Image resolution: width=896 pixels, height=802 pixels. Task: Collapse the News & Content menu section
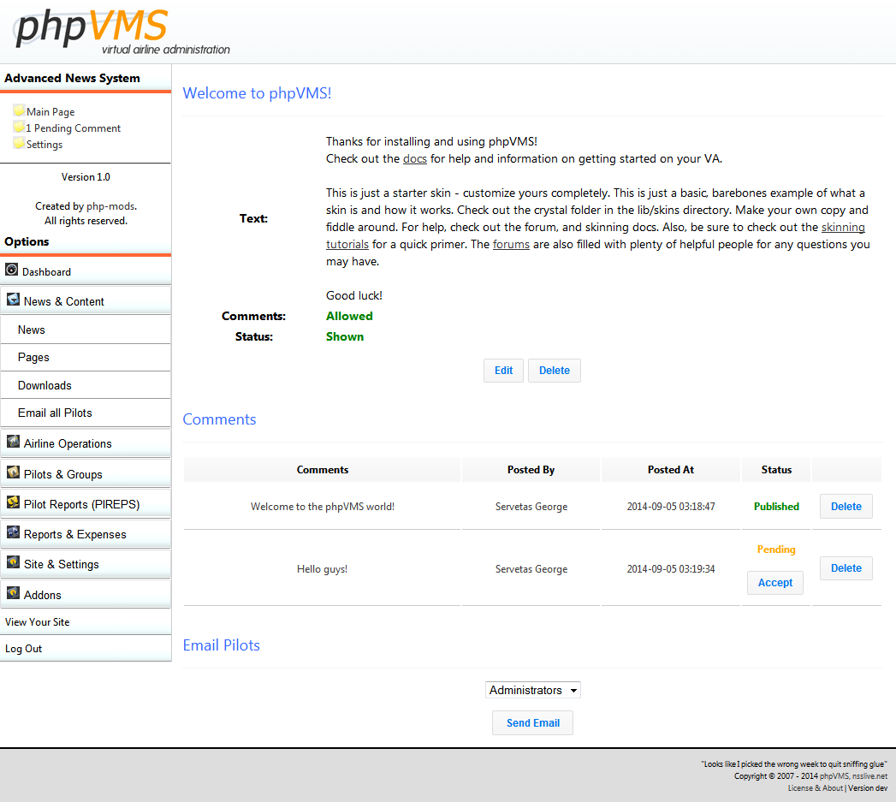point(86,300)
